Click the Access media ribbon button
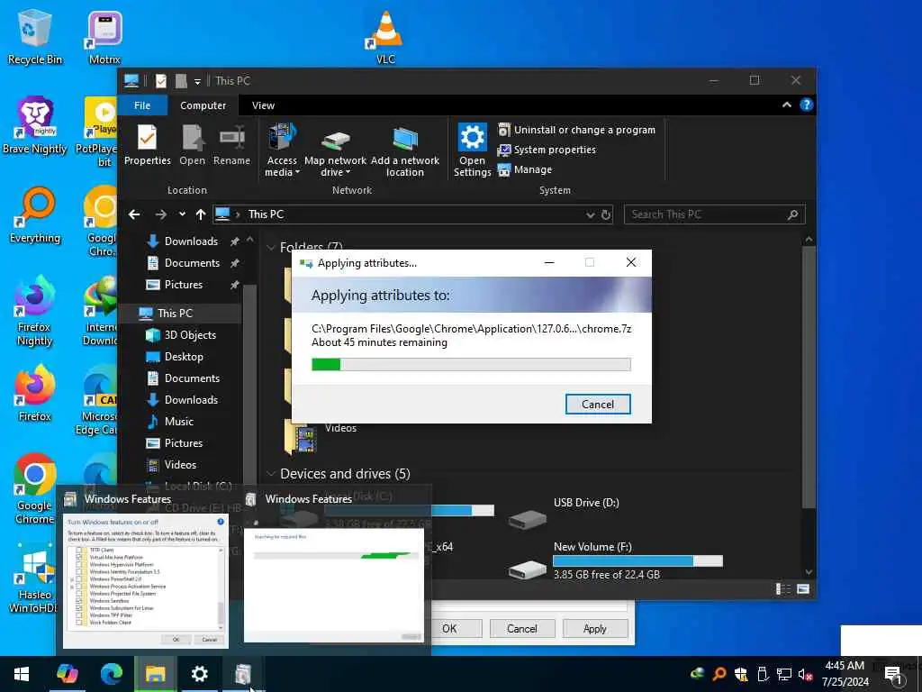 click(x=282, y=150)
